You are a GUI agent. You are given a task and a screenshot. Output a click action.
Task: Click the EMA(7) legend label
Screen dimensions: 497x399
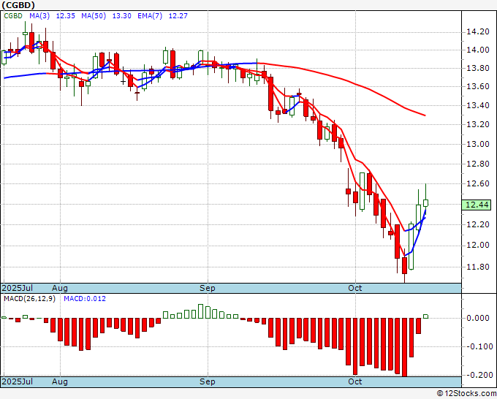click(150, 16)
